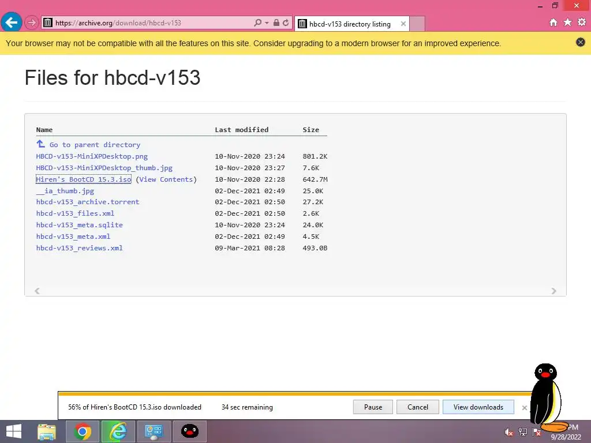Click the Last modified column header
Screen dimensions: 591x443
tap(242, 130)
